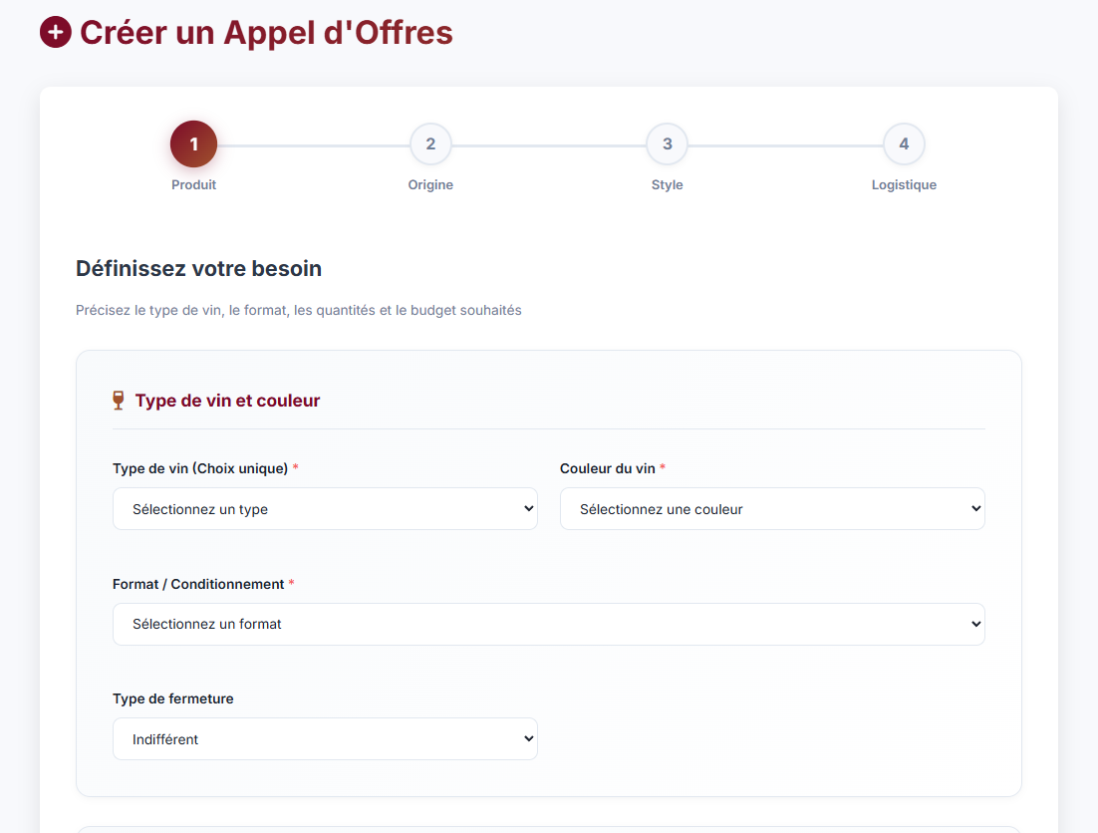Click the 'Type de vin et couleur' section heading
The image size is (1098, 833).
[x=227, y=401]
